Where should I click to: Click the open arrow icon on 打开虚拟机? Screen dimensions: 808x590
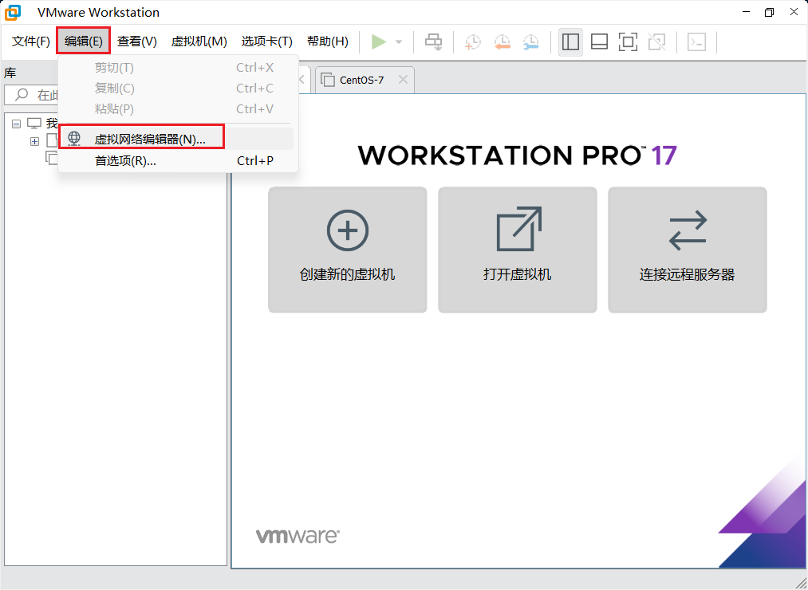(519, 229)
